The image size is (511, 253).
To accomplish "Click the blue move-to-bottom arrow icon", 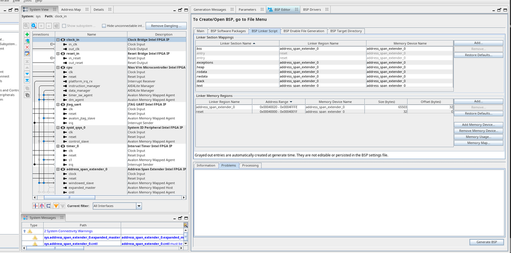I will click(27, 80).
